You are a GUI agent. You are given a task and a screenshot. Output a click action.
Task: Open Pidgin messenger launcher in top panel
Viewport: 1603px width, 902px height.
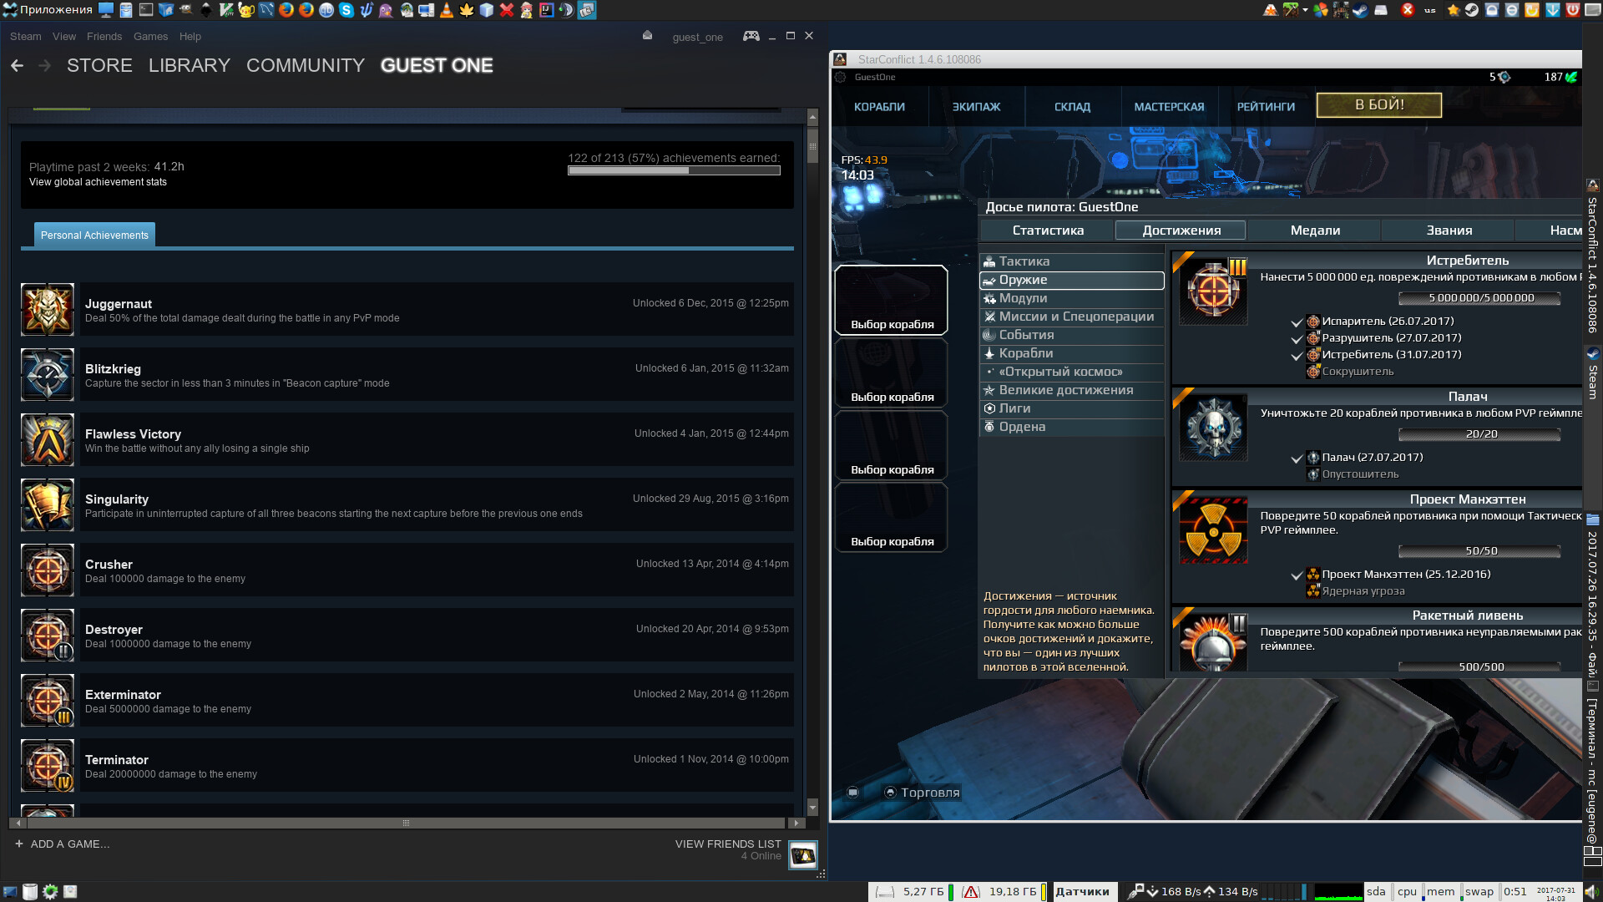386,10
